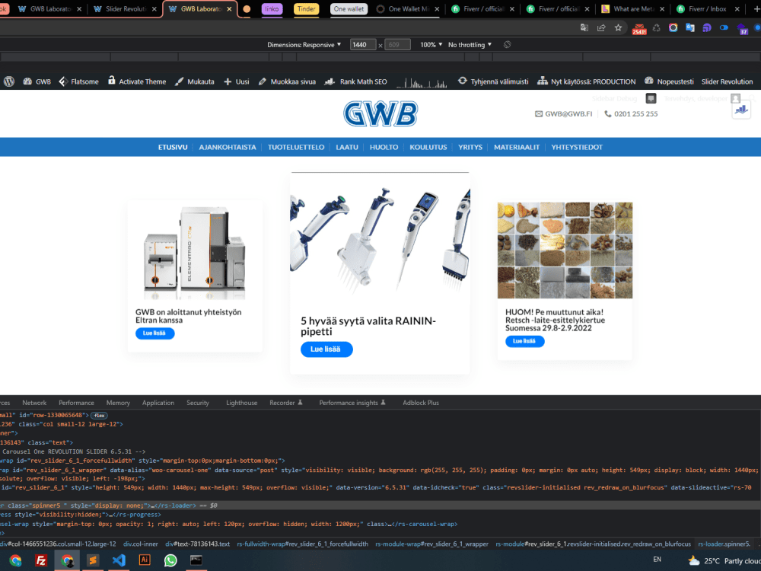Open TUOTELUETTELO nav item

tap(296, 147)
